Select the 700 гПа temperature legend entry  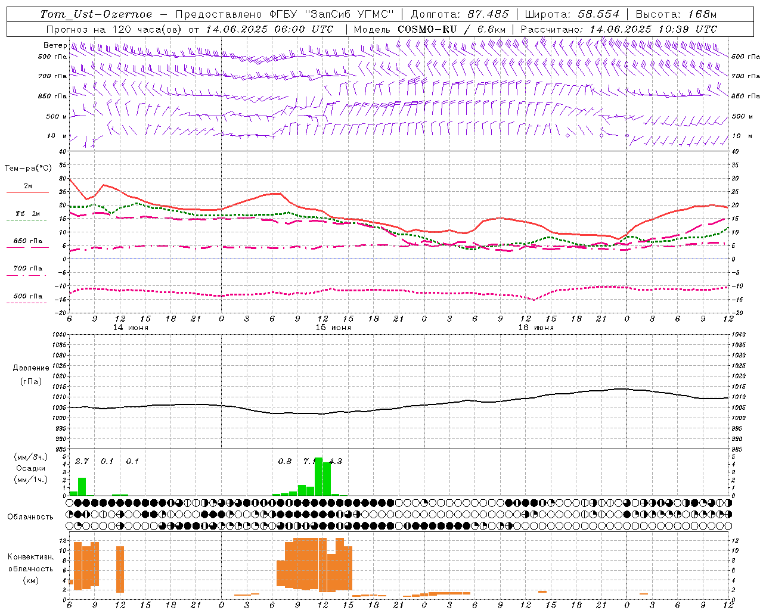coord(28,269)
